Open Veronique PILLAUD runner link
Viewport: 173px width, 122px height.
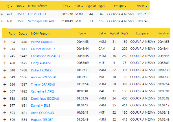pos(42,21)
